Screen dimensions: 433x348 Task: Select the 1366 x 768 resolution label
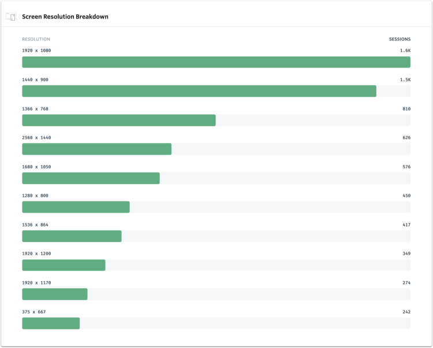coord(35,109)
